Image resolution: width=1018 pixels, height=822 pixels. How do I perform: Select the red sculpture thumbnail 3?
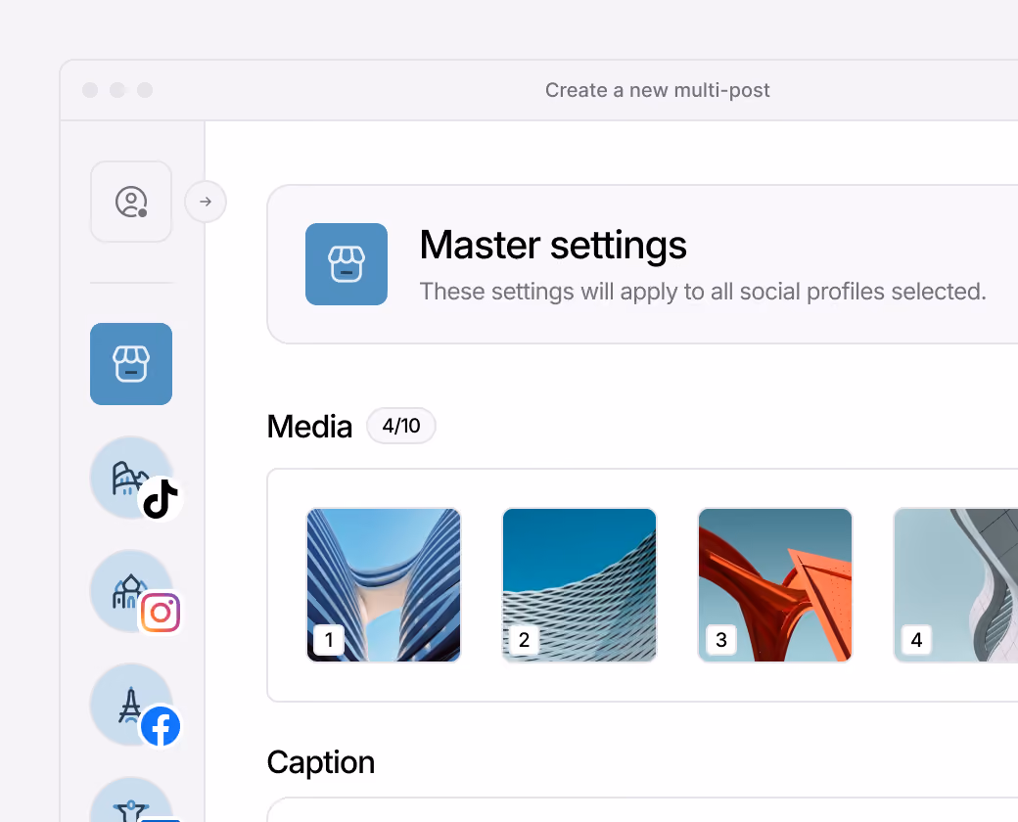point(775,585)
